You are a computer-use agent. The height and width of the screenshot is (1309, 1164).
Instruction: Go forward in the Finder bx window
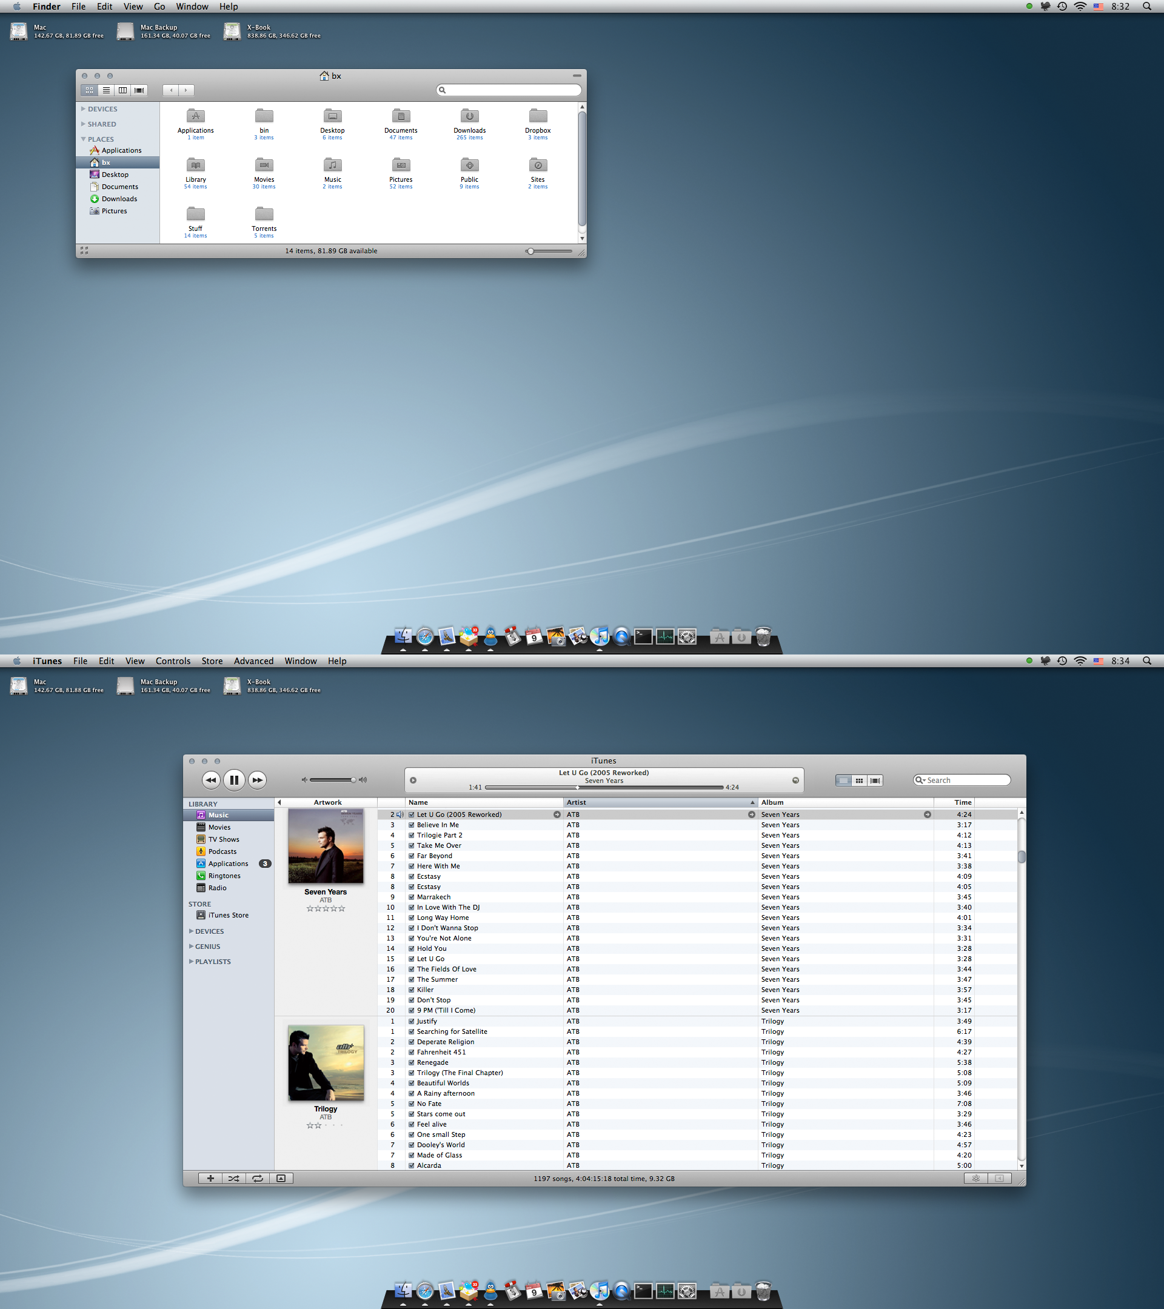point(186,90)
